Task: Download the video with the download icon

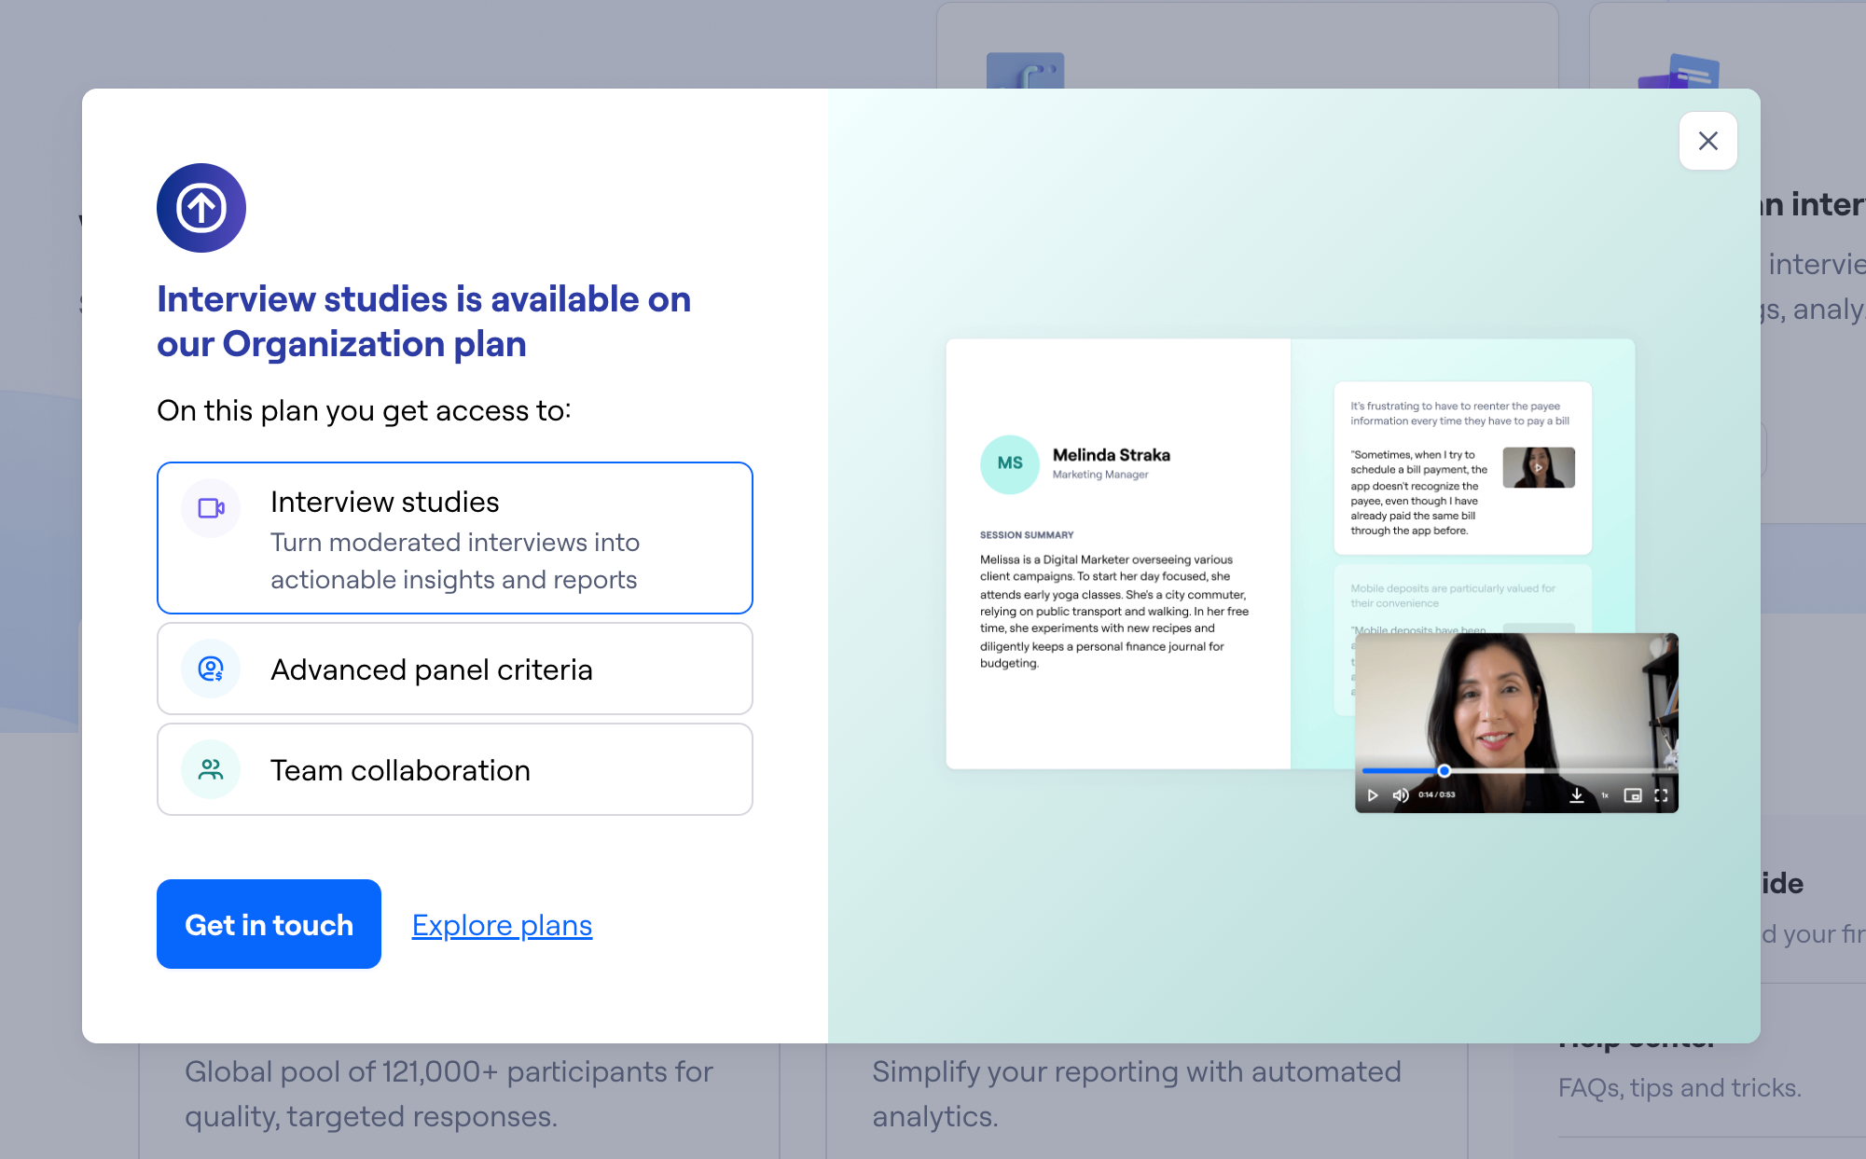Action: pyautogui.click(x=1576, y=795)
